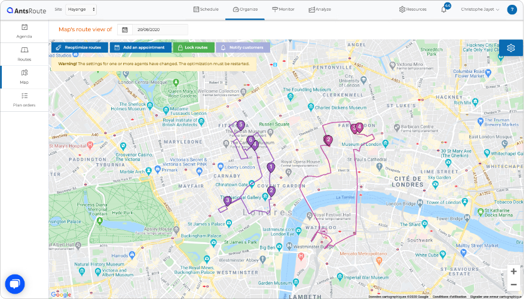Click the Buckingham Palace map pin
The image size is (532, 299).
213,242
